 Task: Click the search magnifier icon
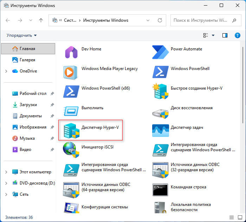(234, 20)
